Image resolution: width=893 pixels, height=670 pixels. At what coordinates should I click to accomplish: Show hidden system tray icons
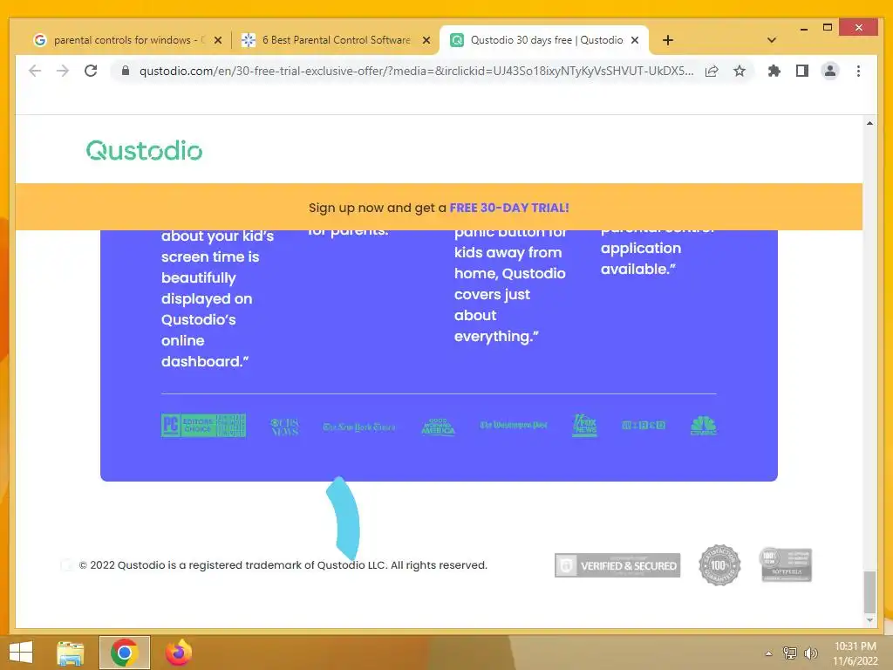(x=769, y=653)
